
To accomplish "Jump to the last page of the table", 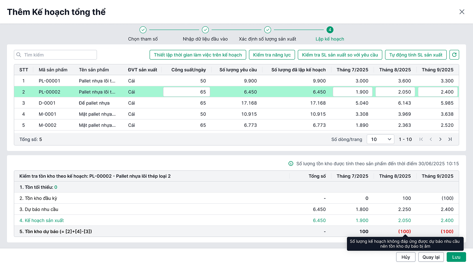I will (450, 139).
